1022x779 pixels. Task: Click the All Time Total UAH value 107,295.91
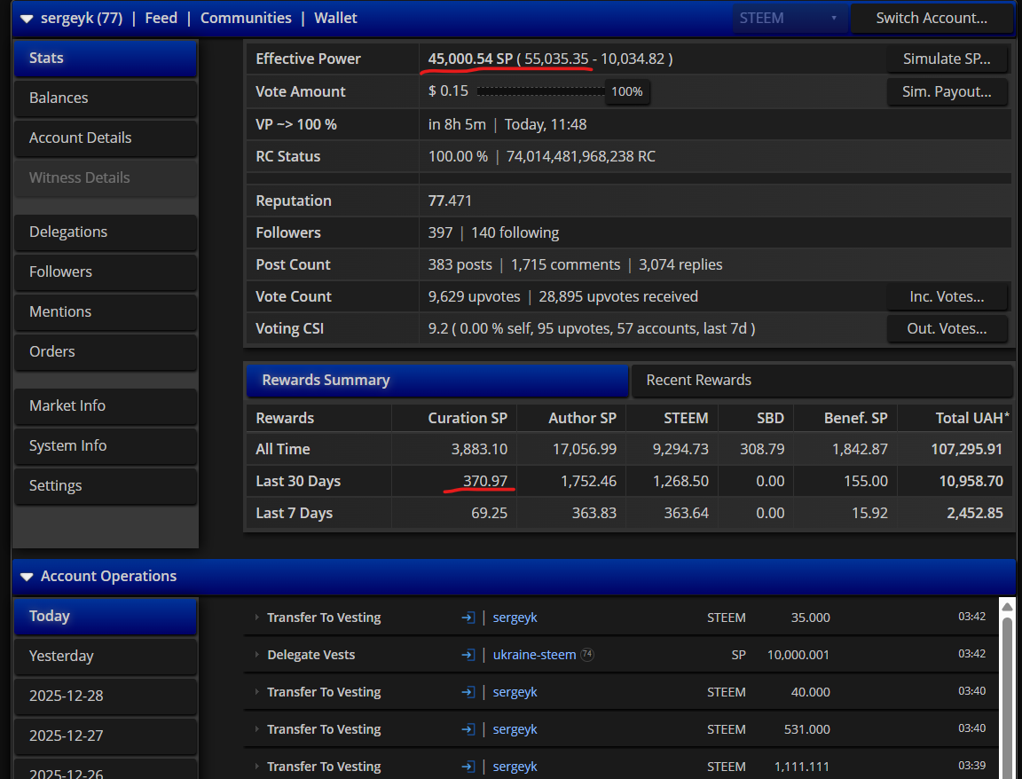(967, 449)
